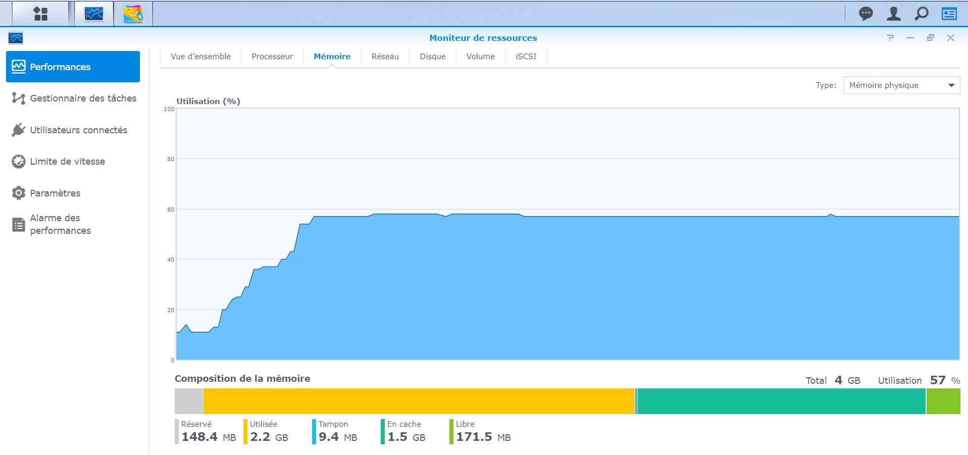Select the Disque tab
Viewport: 968px width, 455px height.
432,57
